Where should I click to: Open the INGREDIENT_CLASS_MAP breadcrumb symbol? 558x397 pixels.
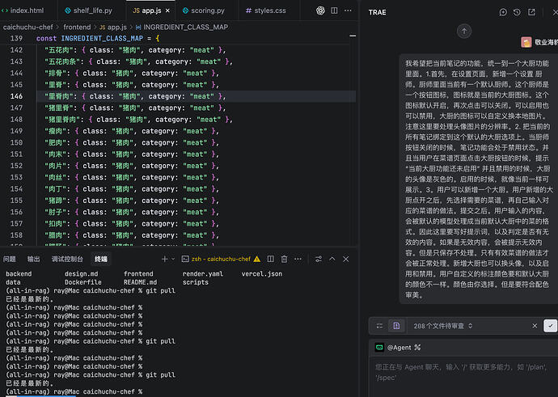(x=182, y=27)
